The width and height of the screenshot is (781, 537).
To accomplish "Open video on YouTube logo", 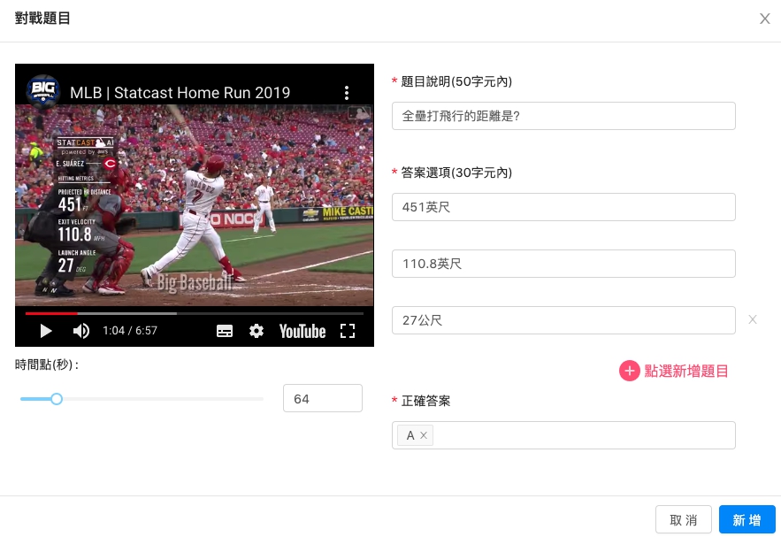I will (302, 331).
